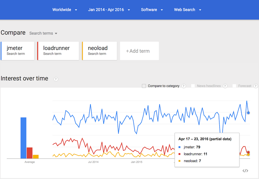Click the blue jmeter average bar
Viewport: 259px width, 179px height.
click(24, 138)
